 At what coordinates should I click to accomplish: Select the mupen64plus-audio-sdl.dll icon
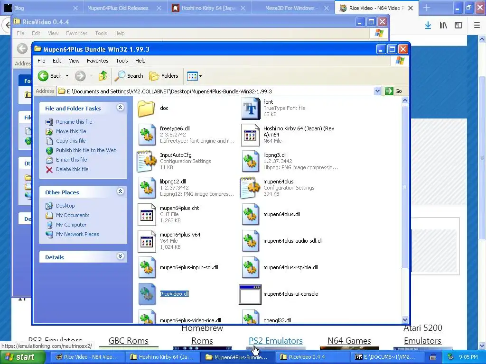pos(251,241)
